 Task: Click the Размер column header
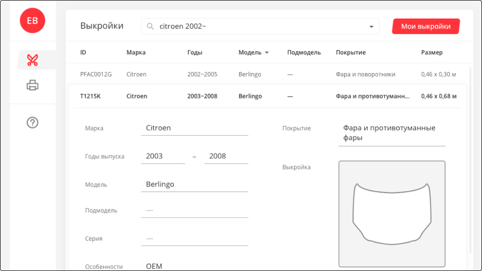[431, 52]
